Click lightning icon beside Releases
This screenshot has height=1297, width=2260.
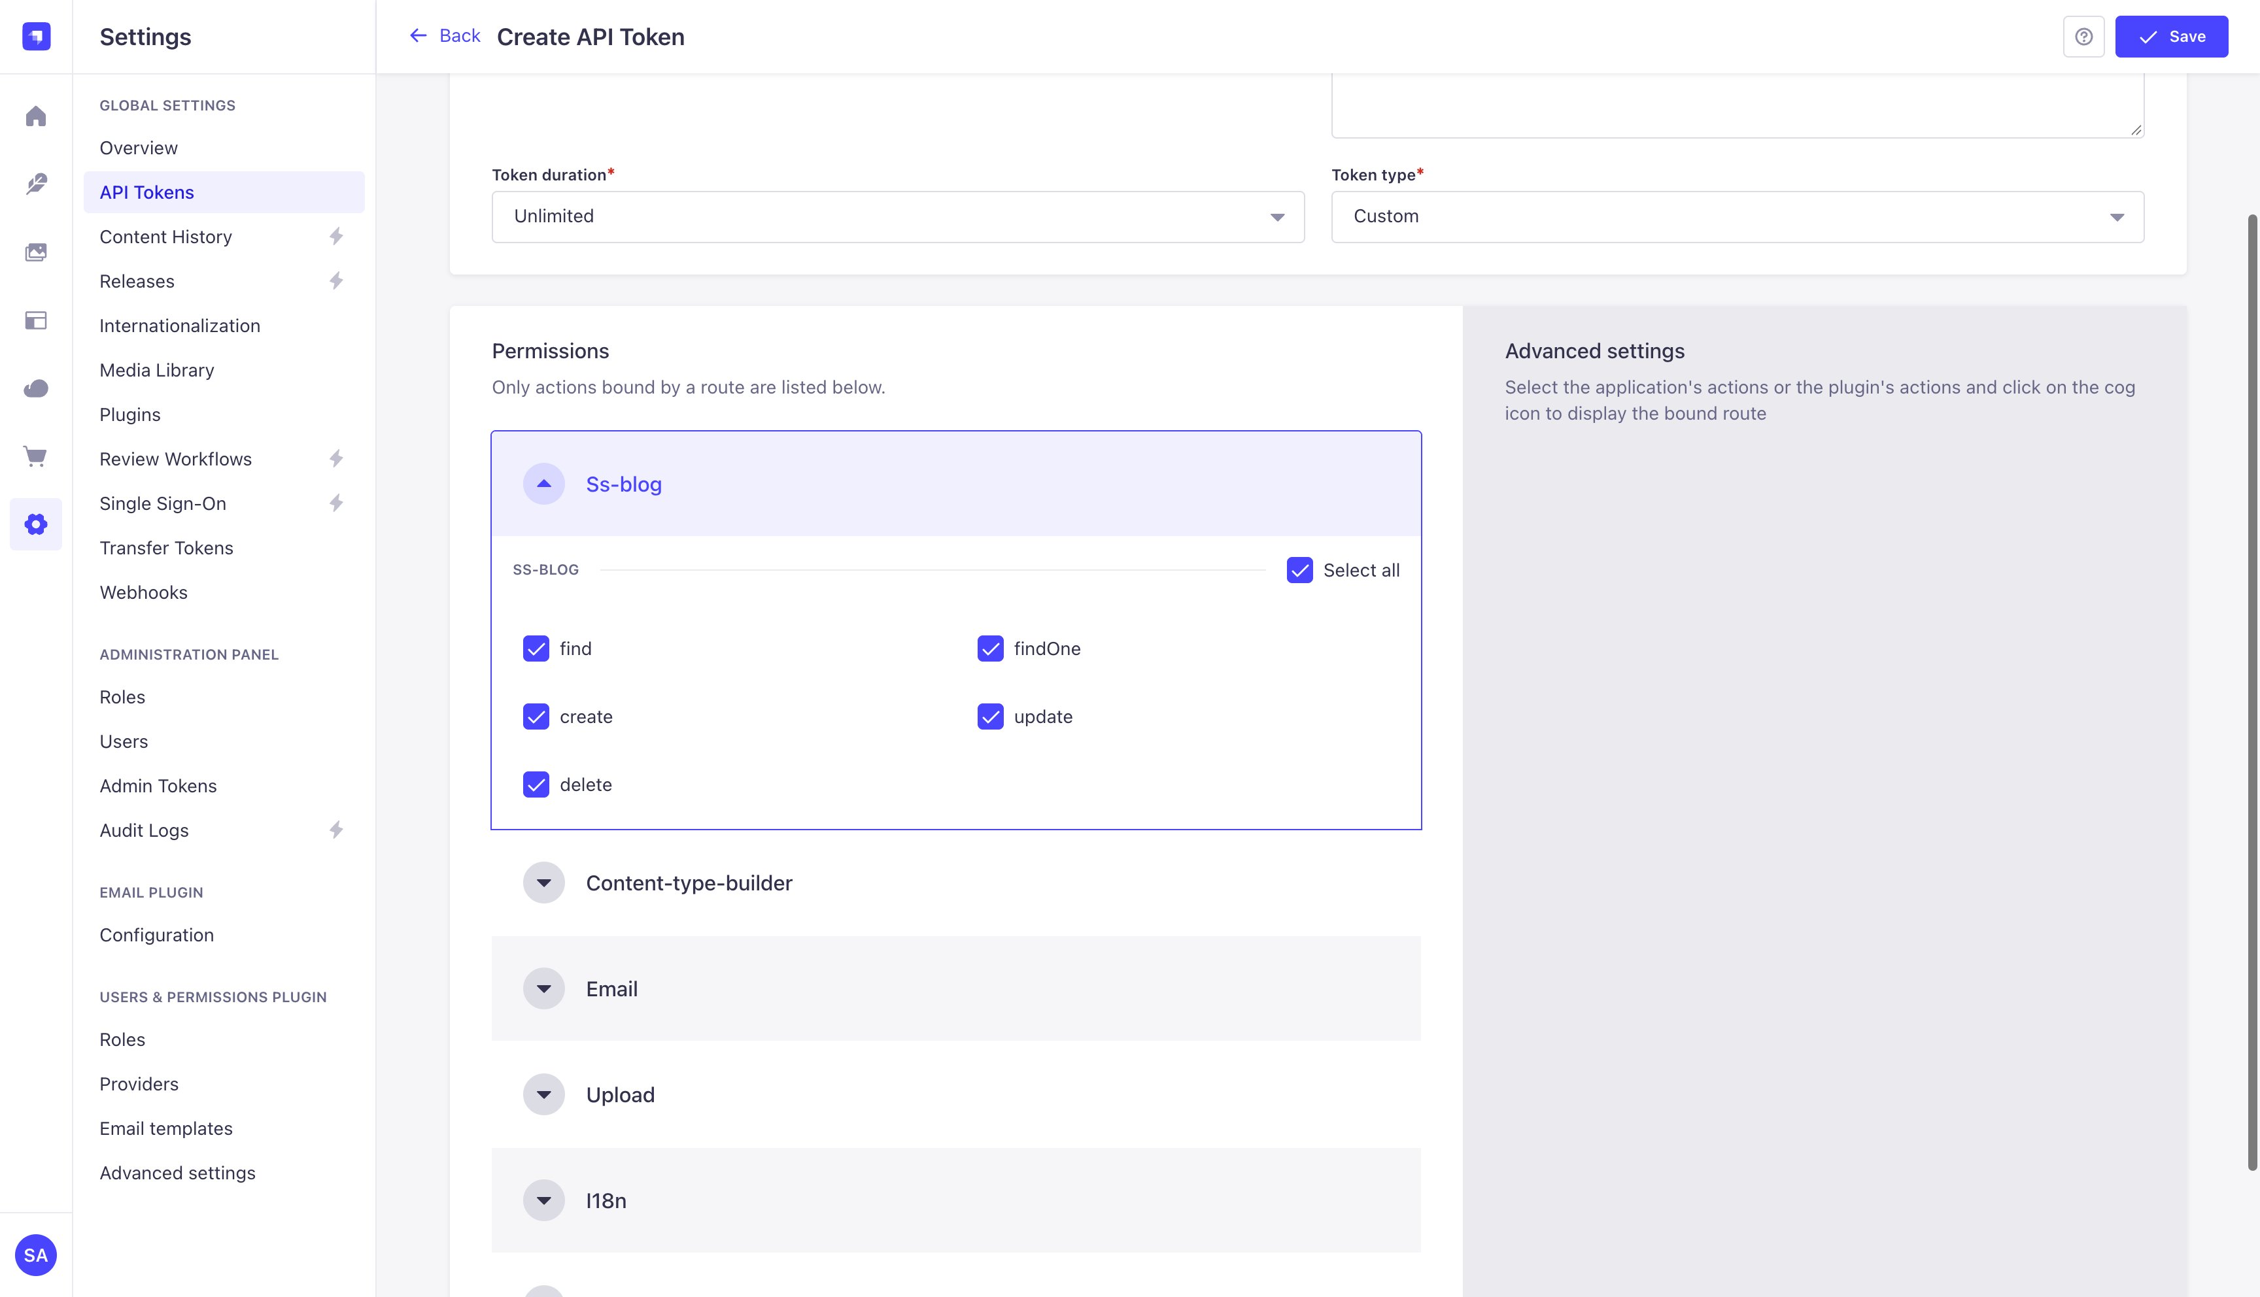tap(336, 280)
